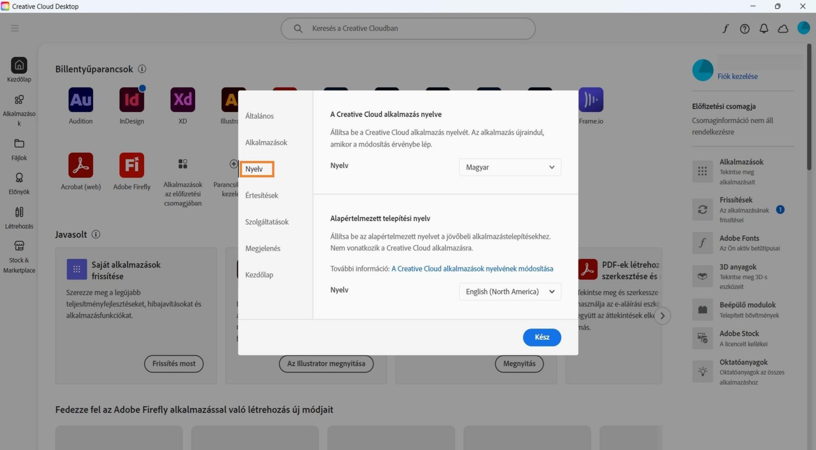Open cloud sync status icon
This screenshot has height=450, width=816.
783,28
